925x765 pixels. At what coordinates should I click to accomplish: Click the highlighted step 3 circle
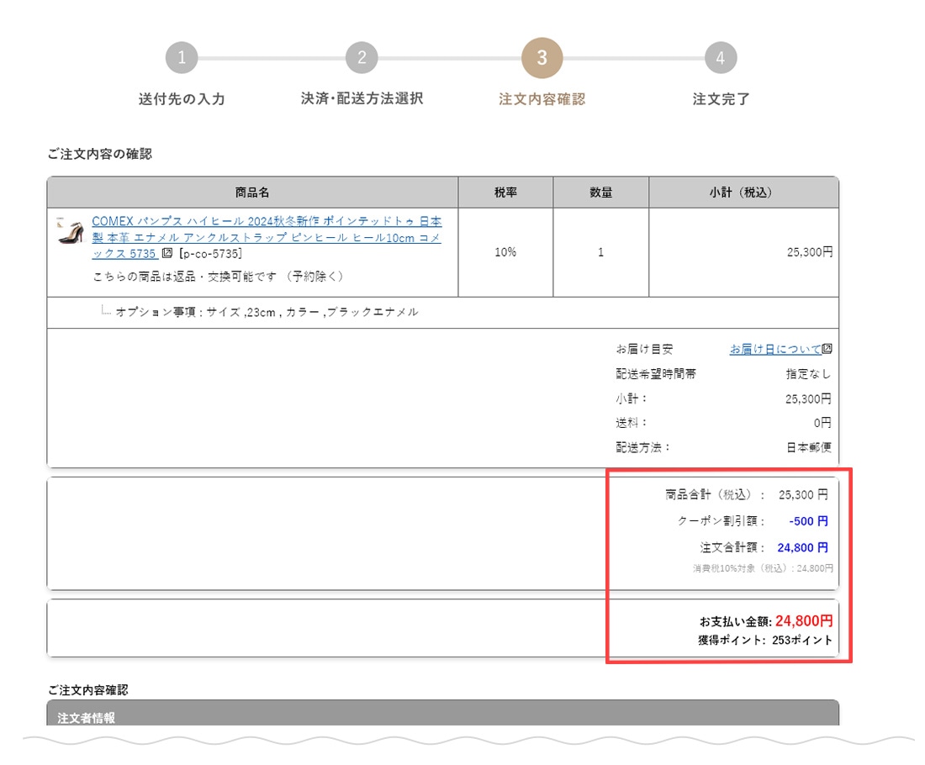coord(542,58)
